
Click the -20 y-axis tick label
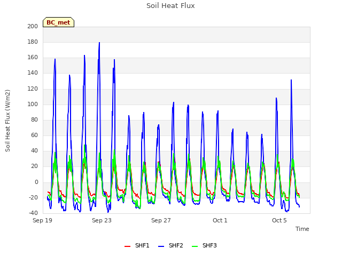pos(33,198)
